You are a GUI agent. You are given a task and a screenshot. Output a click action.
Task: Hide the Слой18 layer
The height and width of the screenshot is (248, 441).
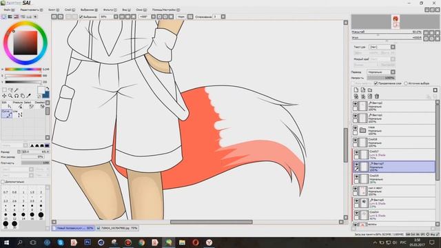click(356, 140)
